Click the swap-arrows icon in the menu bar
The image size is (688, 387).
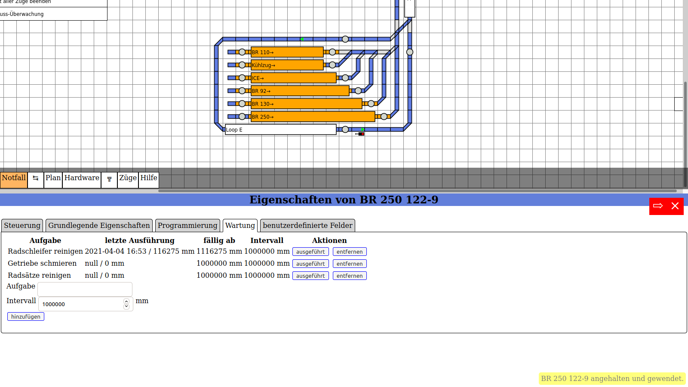[x=36, y=178]
